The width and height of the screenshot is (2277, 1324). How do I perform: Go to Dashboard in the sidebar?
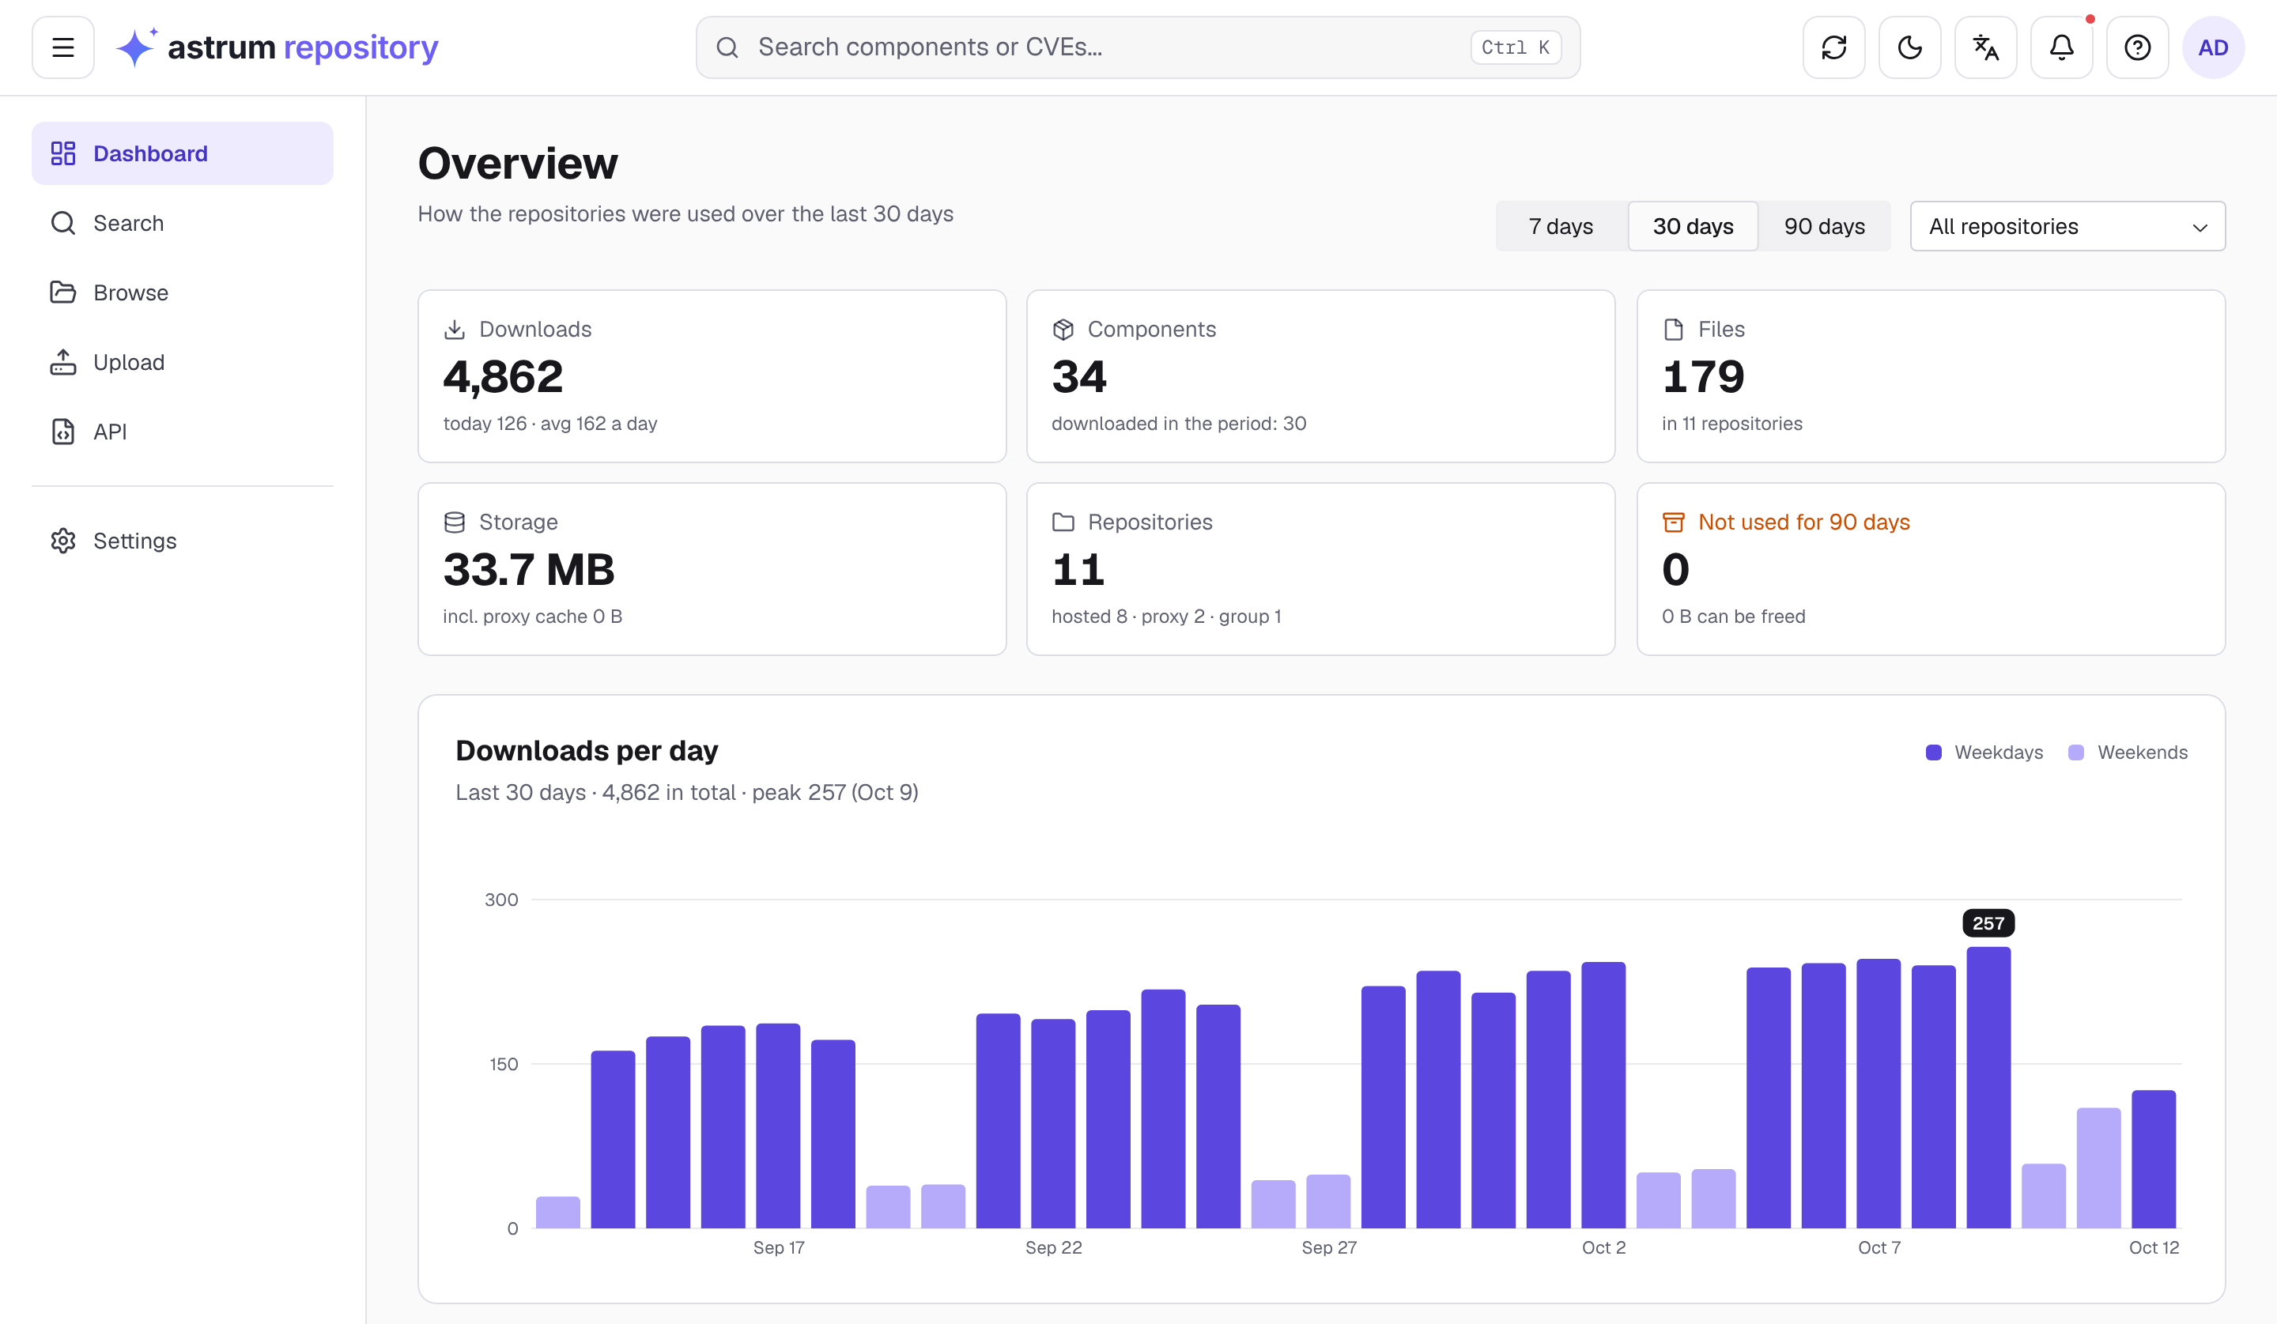click(x=183, y=153)
